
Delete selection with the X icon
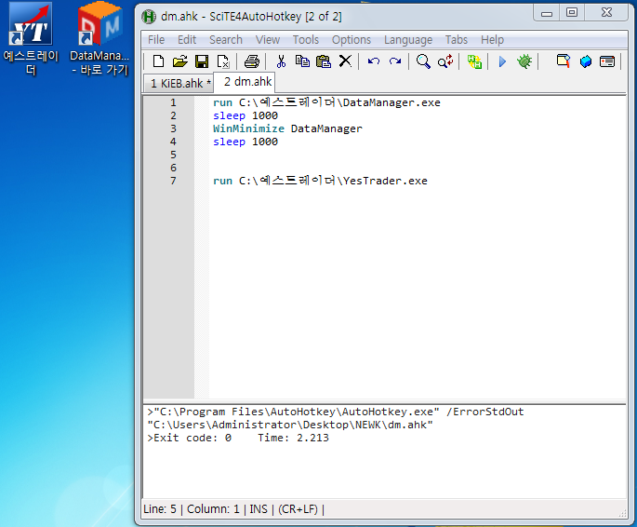point(345,61)
